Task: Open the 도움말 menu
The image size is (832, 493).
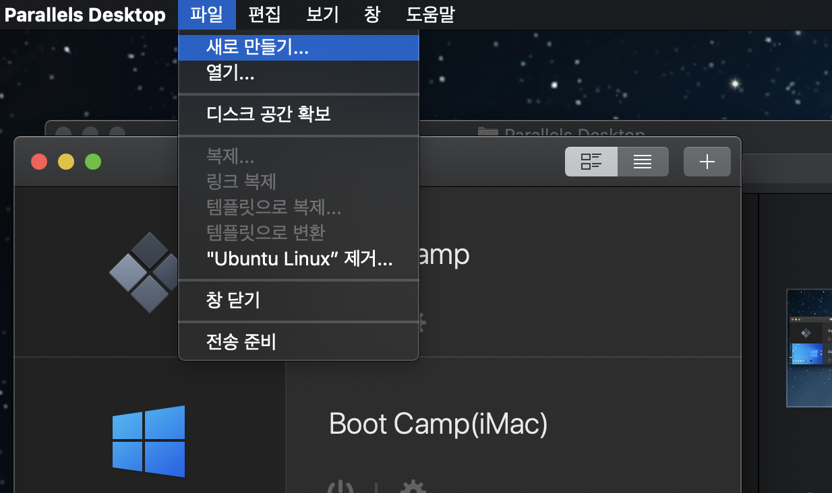Action: [x=431, y=15]
